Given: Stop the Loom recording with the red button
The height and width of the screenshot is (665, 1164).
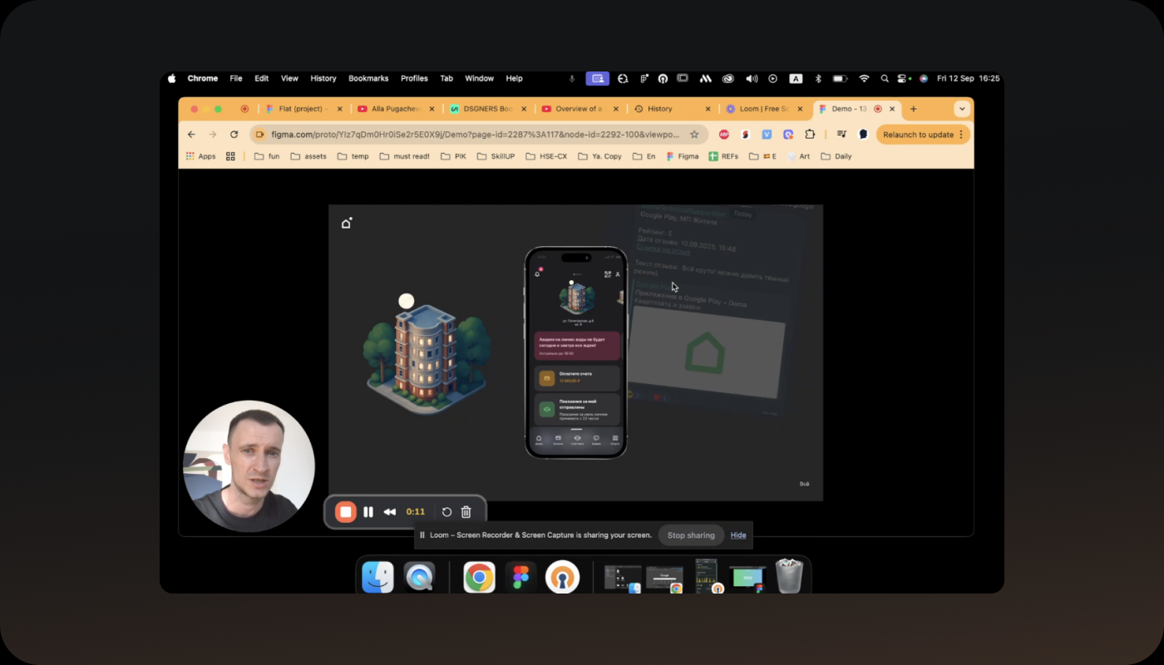Looking at the screenshot, I should point(345,512).
